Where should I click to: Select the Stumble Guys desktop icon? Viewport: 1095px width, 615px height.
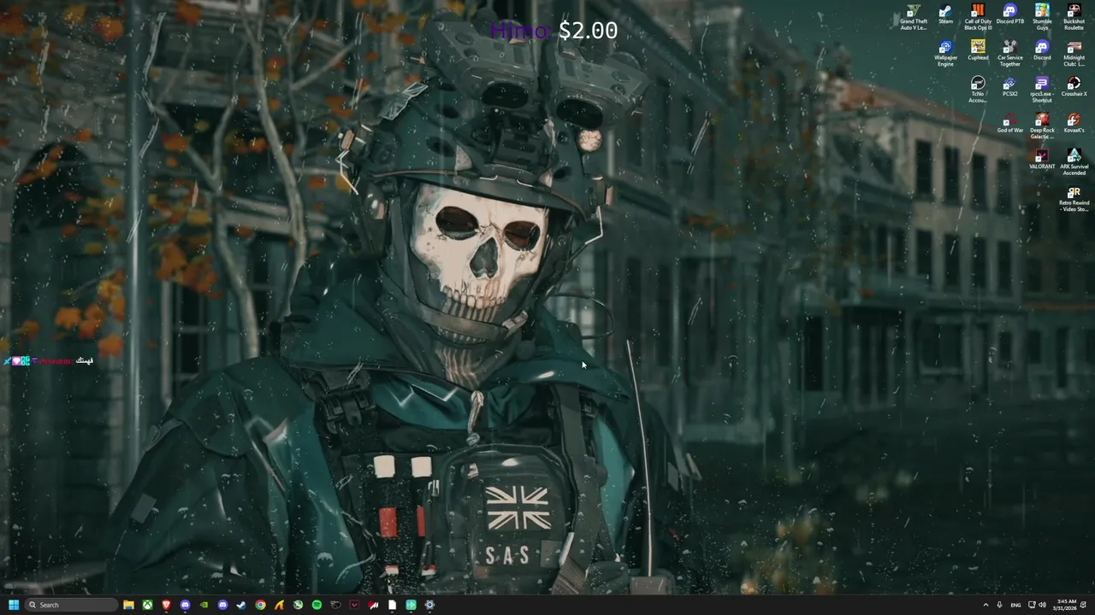tap(1042, 17)
